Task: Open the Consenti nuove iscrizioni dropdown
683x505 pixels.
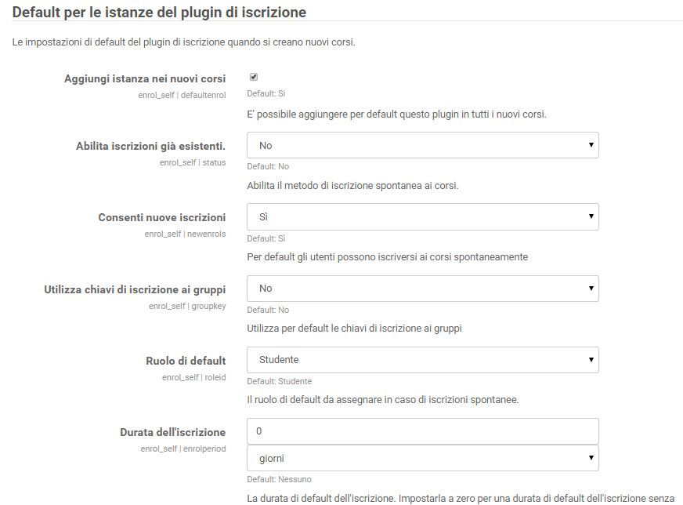Action: pyautogui.click(x=422, y=216)
